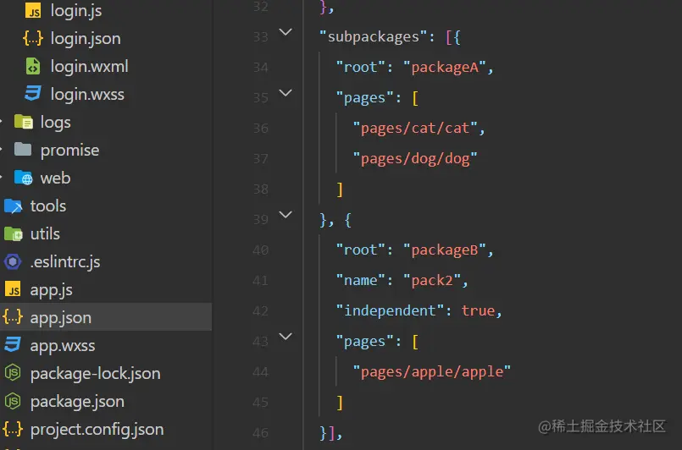Screen dimensions: 682x450
Task: Click the braces icon beside login.json
Action: point(33,38)
